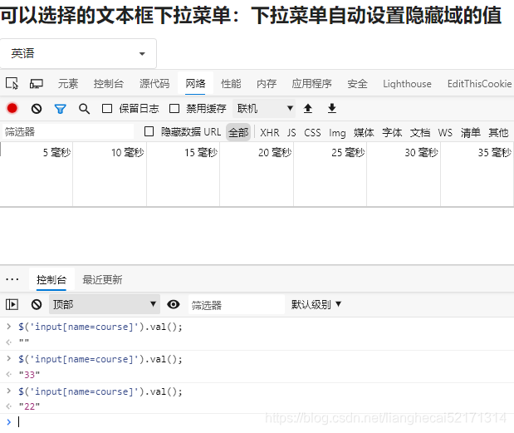Filter requests by CSS
Viewport: 514px width, 433px height.
tap(312, 132)
